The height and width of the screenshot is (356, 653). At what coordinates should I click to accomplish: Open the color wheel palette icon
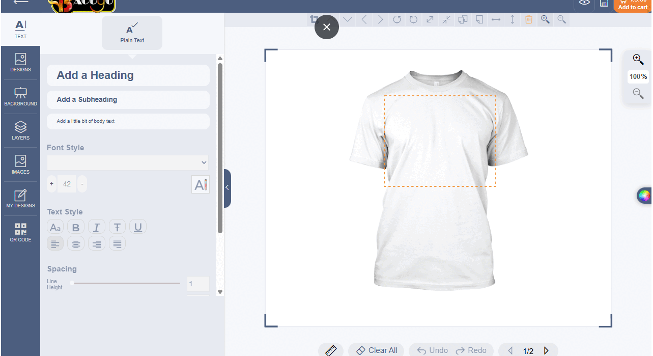coord(644,196)
